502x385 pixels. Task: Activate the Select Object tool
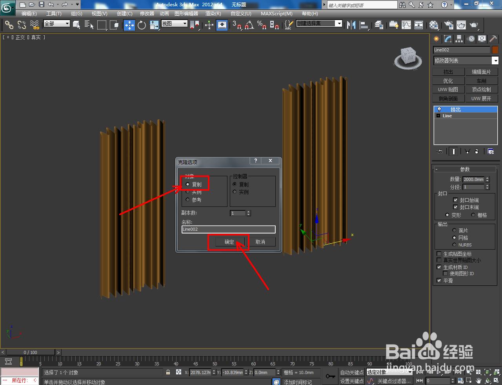point(77,25)
